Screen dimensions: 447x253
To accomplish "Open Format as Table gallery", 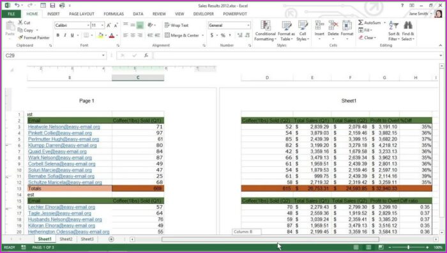I will (x=286, y=31).
